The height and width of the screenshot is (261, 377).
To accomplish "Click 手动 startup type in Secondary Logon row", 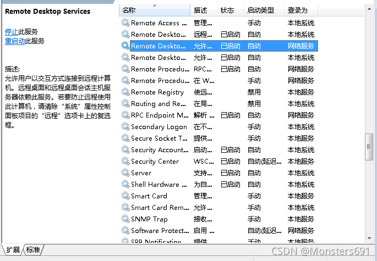I will click(x=254, y=127).
